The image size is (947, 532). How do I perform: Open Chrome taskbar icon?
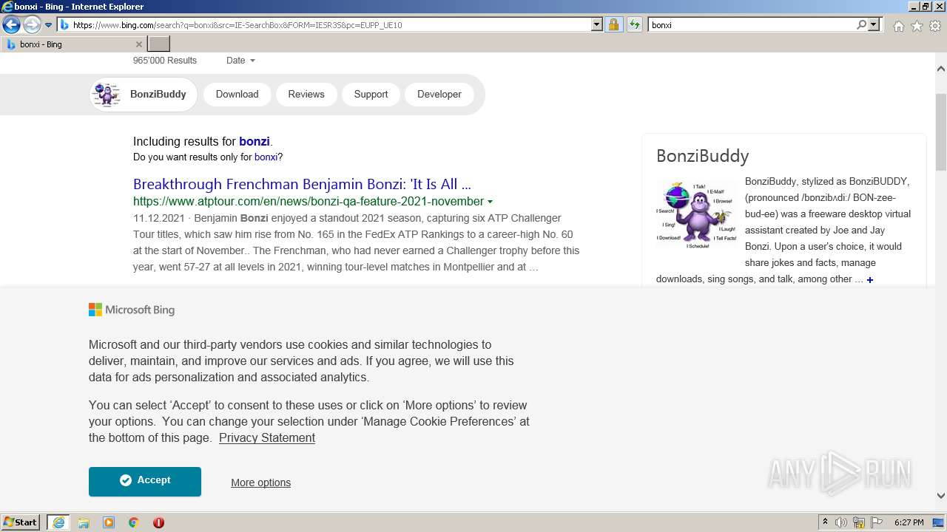point(134,522)
